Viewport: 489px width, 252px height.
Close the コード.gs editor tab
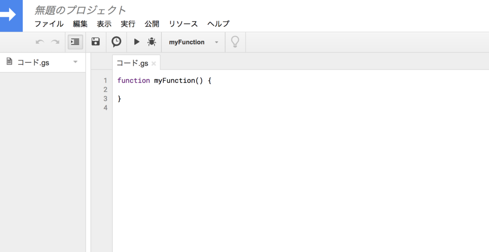tap(153, 63)
